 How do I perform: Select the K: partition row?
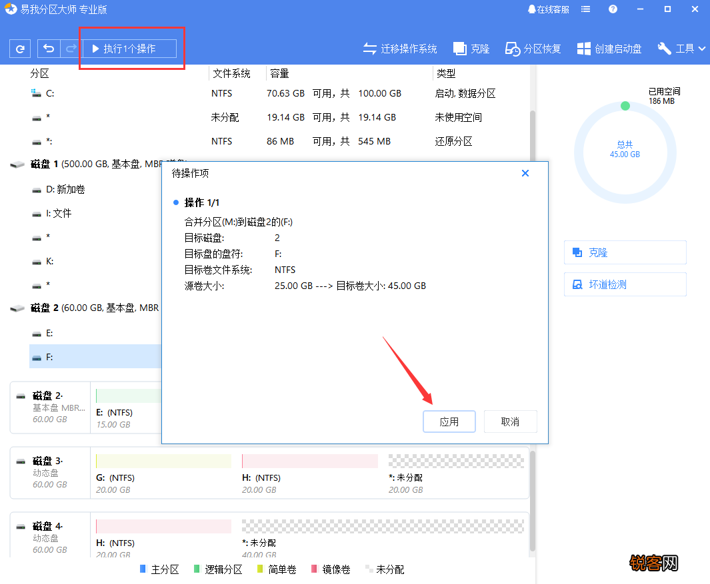coord(96,261)
